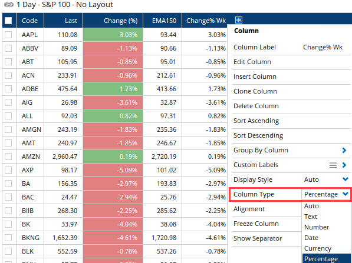Open the Custom Labels list icon
This screenshot has width=352, height=263.
click(x=333, y=165)
